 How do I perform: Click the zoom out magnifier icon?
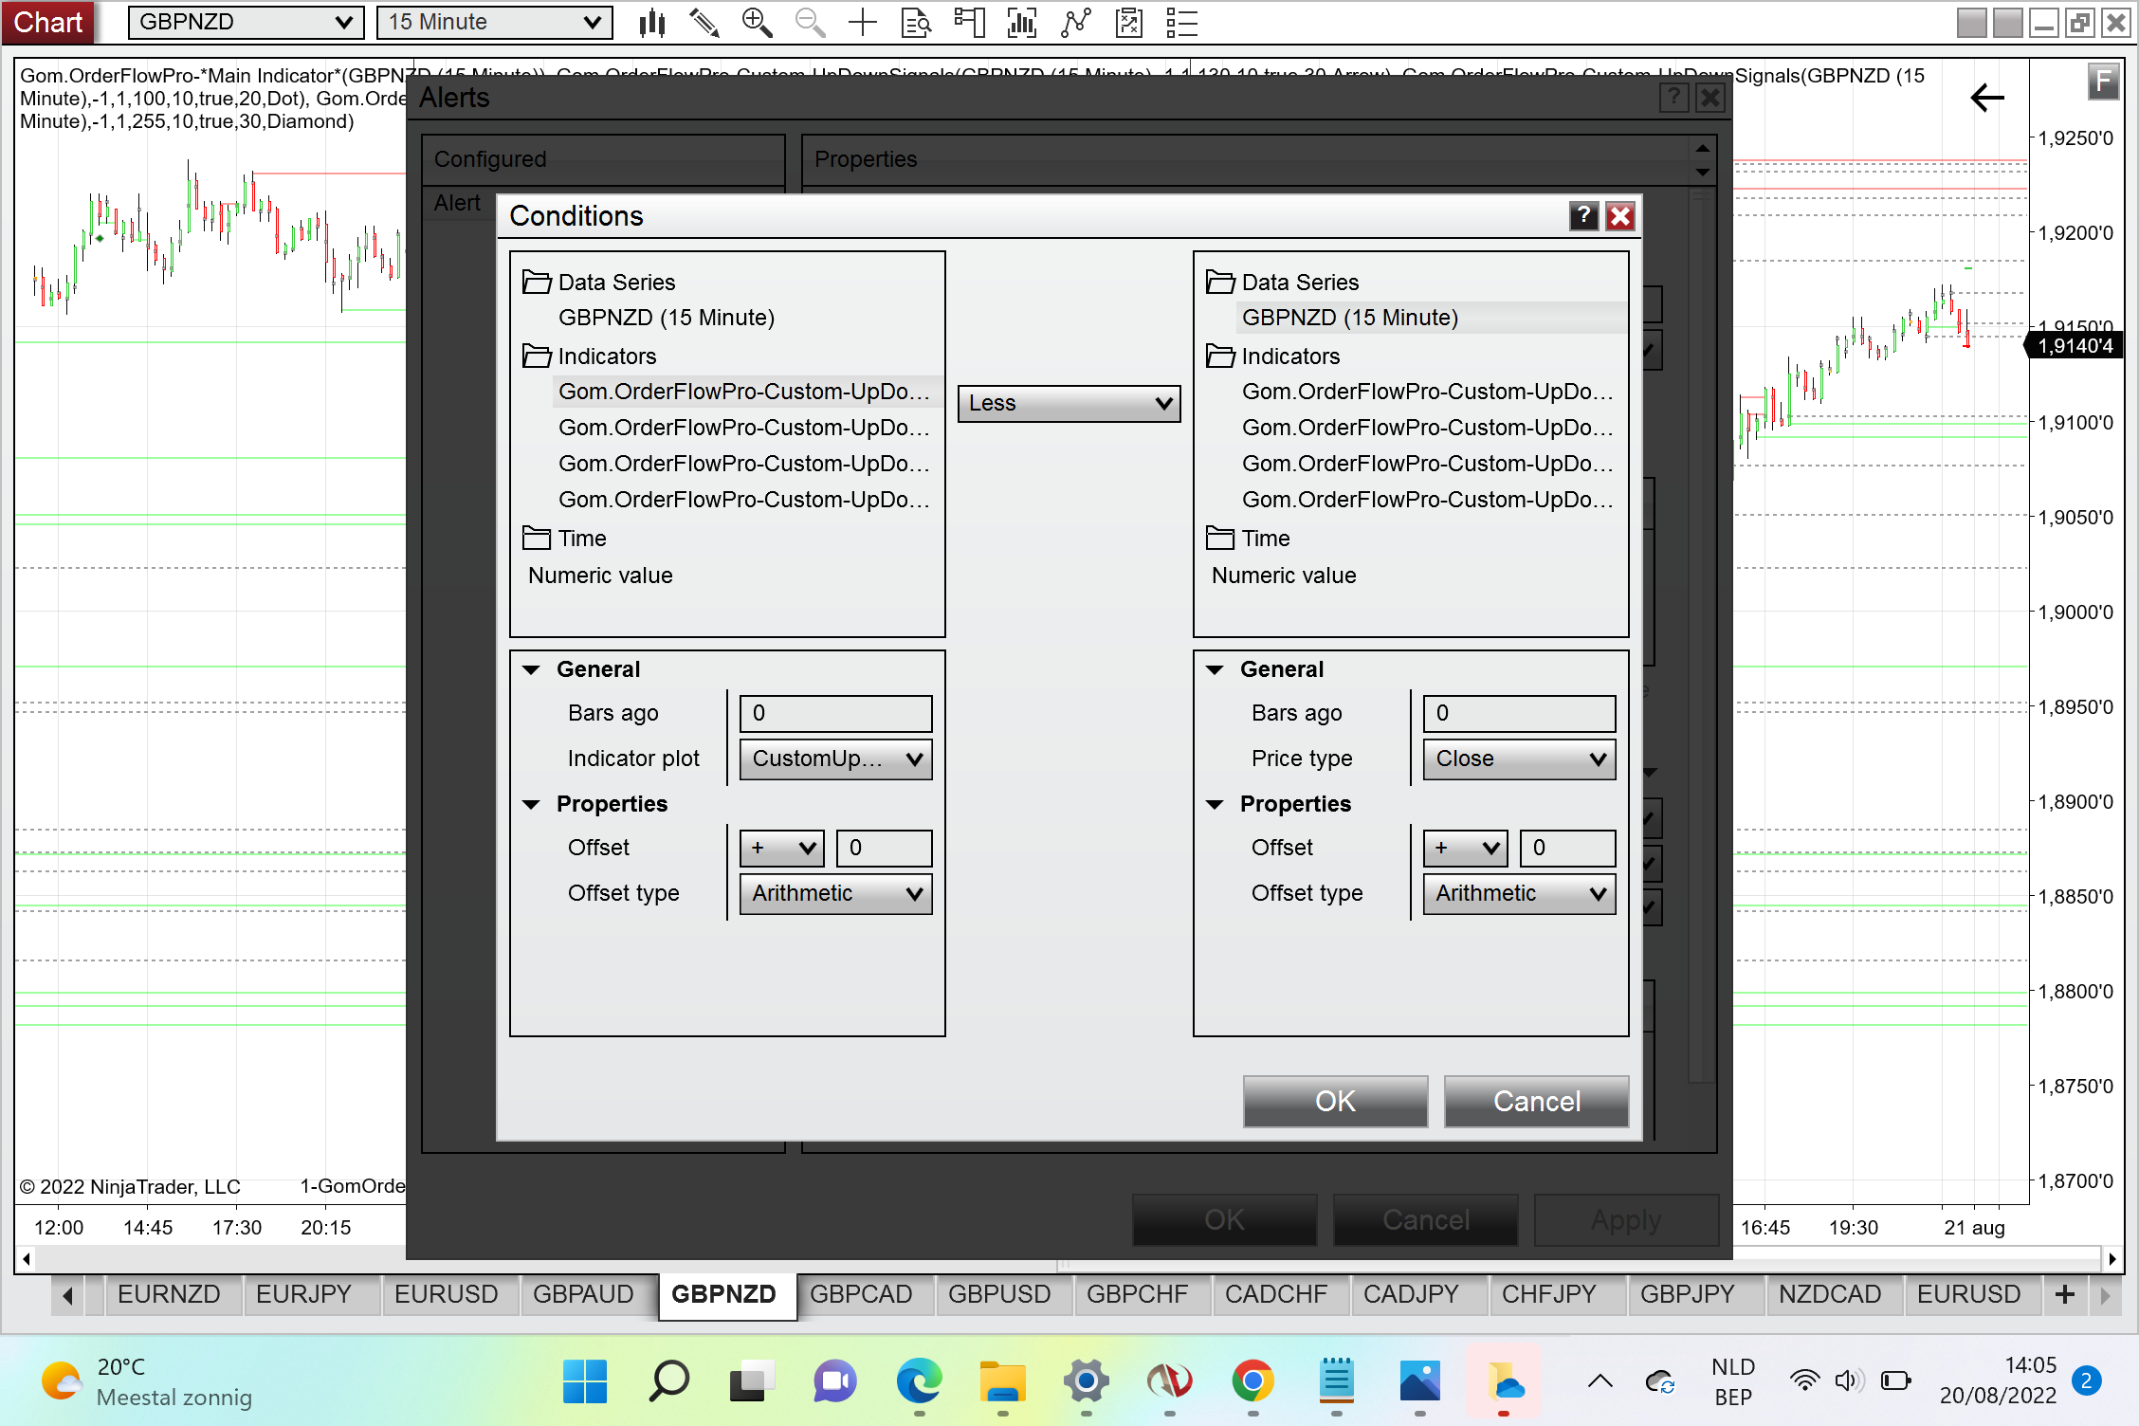pyautogui.click(x=810, y=22)
